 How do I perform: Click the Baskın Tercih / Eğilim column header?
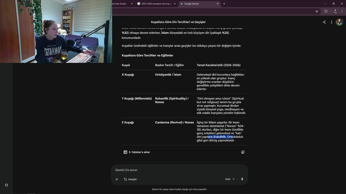(169, 65)
